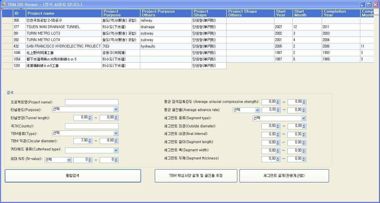Viewport: 380px width, 203px height.
Task: Click the 세그먼트 설계(관용계산법) button
Action: tap(284, 176)
